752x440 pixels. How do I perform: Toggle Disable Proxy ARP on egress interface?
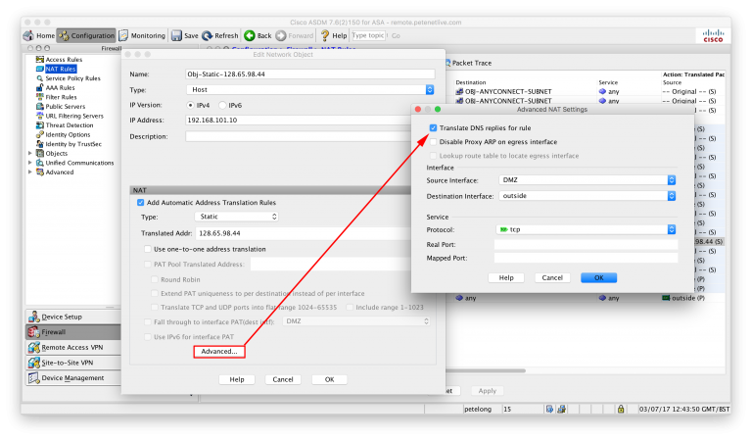pyautogui.click(x=433, y=142)
